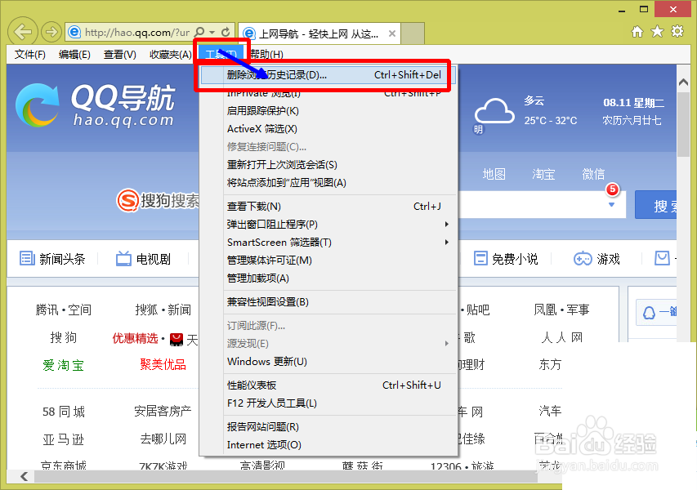Open 查看下载(N) from the menu
Image resolution: width=697 pixels, height=490 pixels.
coord(328,207)
